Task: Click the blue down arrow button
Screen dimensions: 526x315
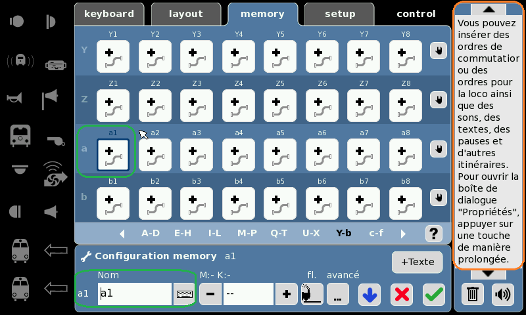Action: (x=370, y=295)
